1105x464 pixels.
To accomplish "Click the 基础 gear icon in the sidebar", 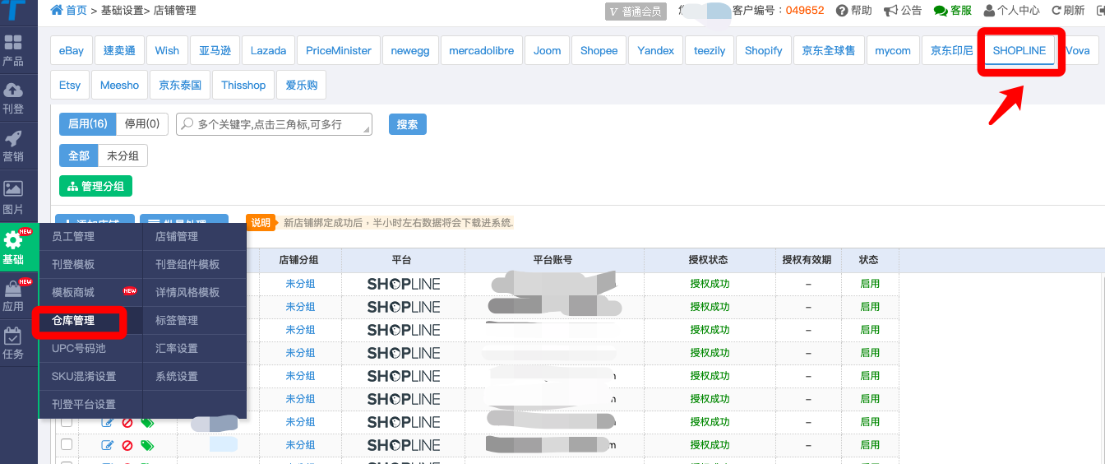I will point(13,241).
